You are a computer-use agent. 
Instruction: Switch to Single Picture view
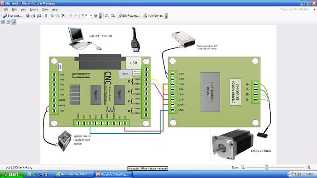click(14, 22)
